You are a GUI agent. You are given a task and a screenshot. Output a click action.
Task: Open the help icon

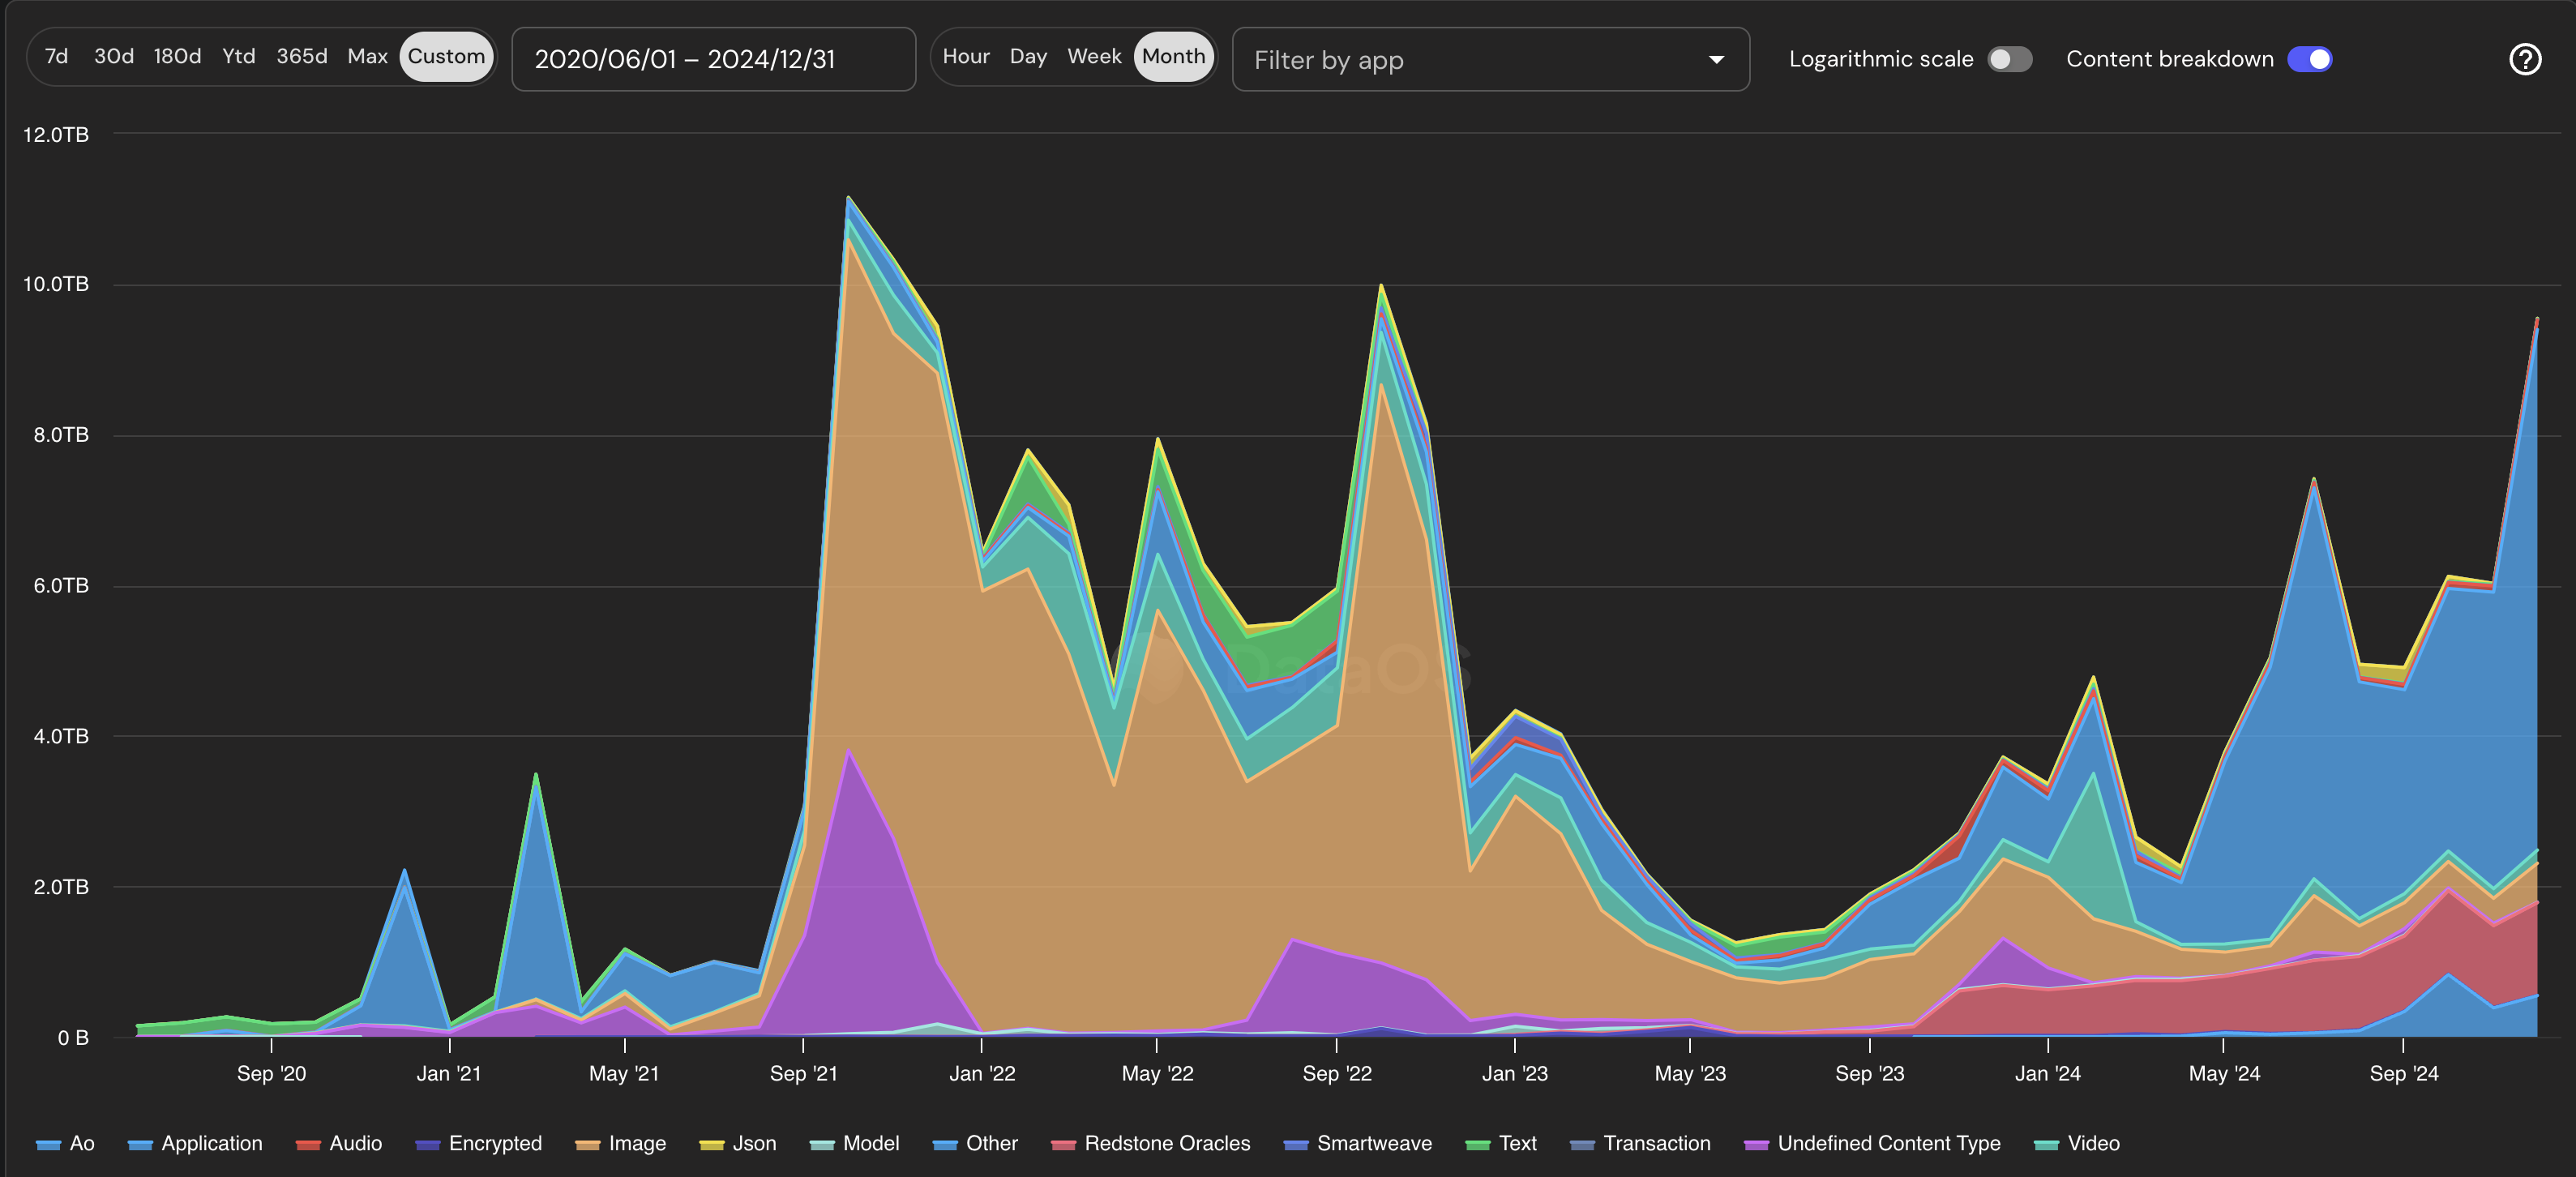coord(2526,59)
